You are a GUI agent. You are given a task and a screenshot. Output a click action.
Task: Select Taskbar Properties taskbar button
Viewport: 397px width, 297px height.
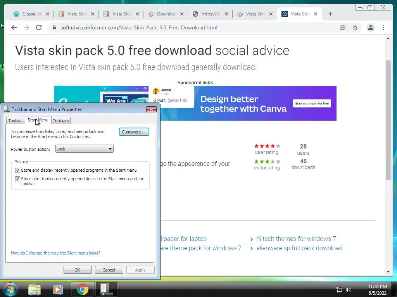click(106, 289)
